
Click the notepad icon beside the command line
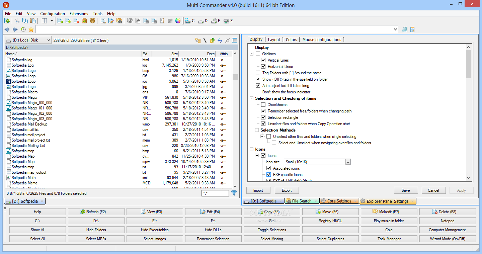point(405,29)
